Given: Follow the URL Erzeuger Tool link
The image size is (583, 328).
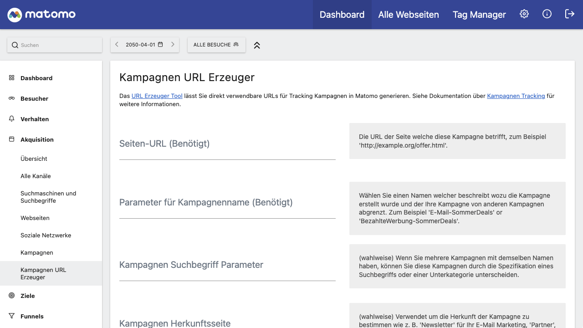Looking at the screenshot, I should 157,96.
